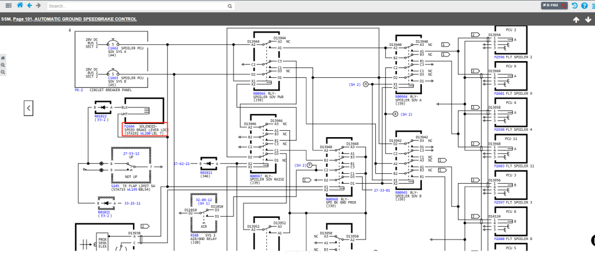Open the R00964 spoiler SOV A relay link
This screenshot has width=595, height=254.
402,96
